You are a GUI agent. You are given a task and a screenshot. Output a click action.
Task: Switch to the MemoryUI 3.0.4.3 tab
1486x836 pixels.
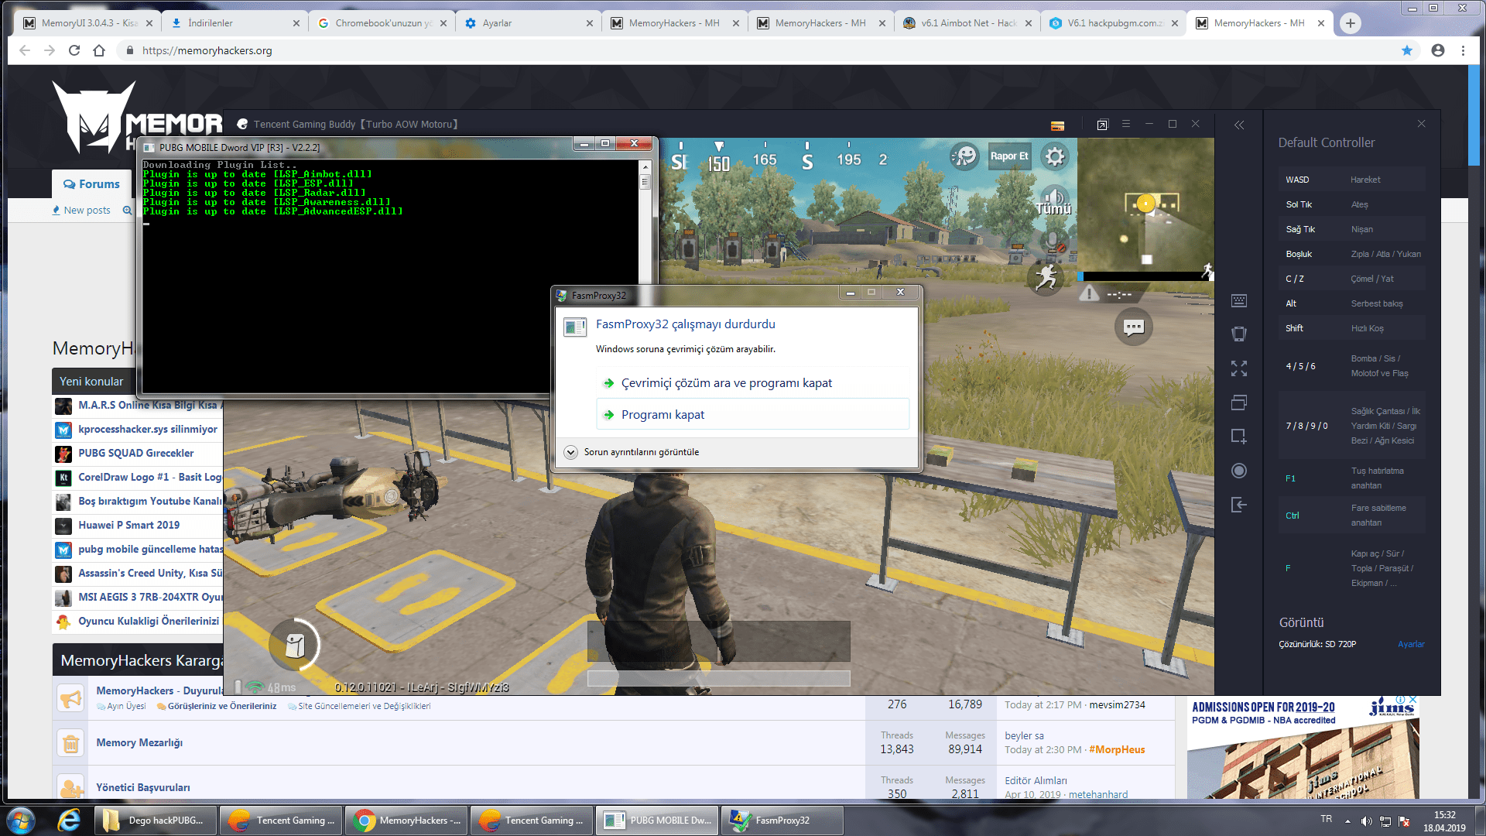87,23
